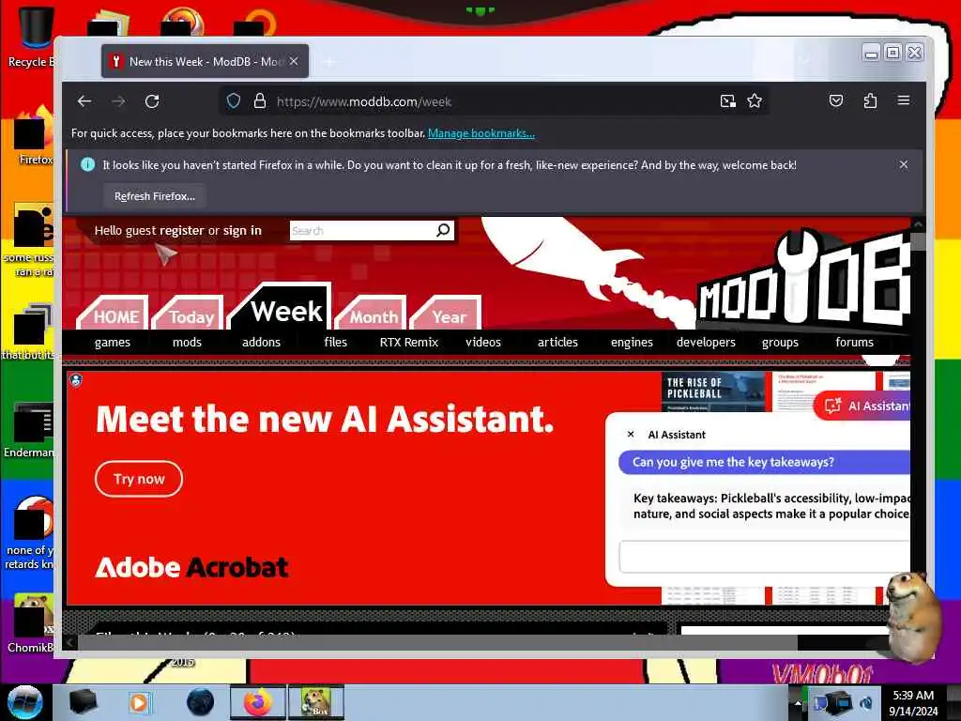Screen dimensions: 961x721
Task: Open the hamster Box taskbar icon
Action: (315, 702)
